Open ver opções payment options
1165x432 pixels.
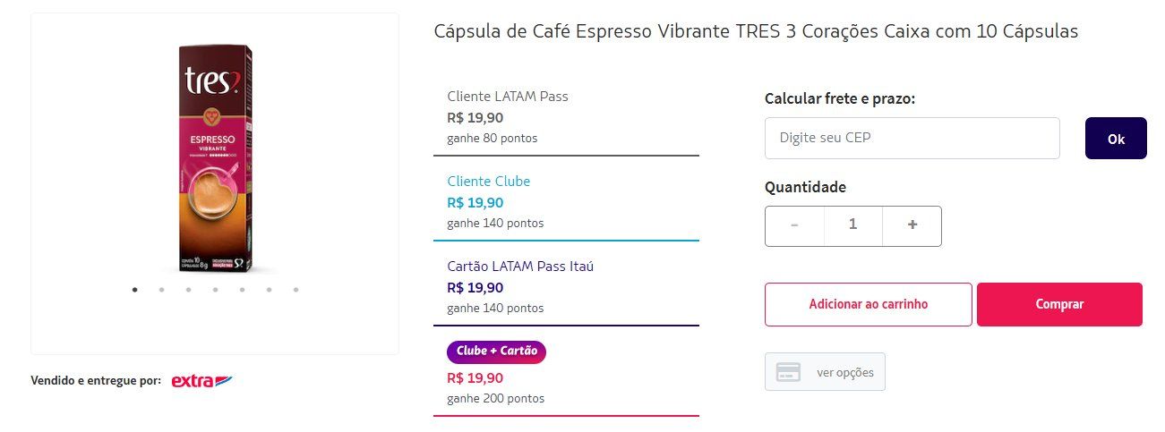pyautogui.click(x=825, y=372)
